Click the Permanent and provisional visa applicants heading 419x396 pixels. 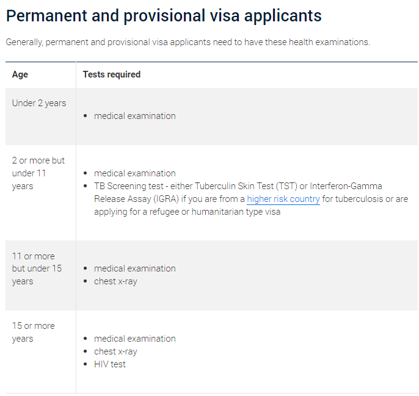pos(164,15)
